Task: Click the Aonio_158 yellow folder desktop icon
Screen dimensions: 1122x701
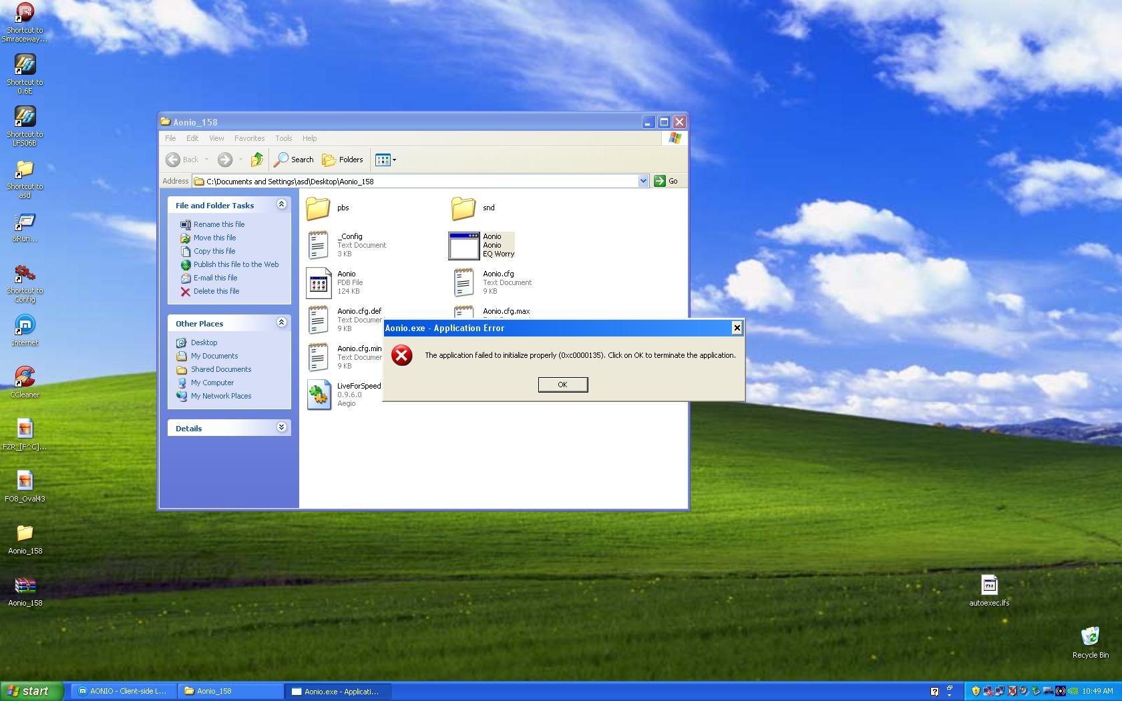Action: tap(25, 538)
